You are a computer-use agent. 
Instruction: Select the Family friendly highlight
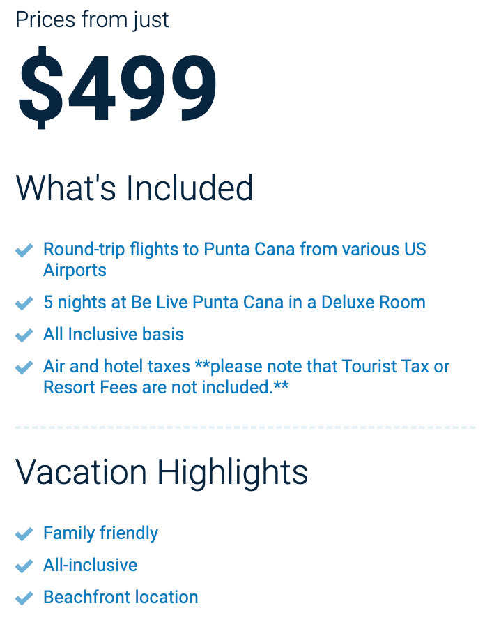coord(101,533)
